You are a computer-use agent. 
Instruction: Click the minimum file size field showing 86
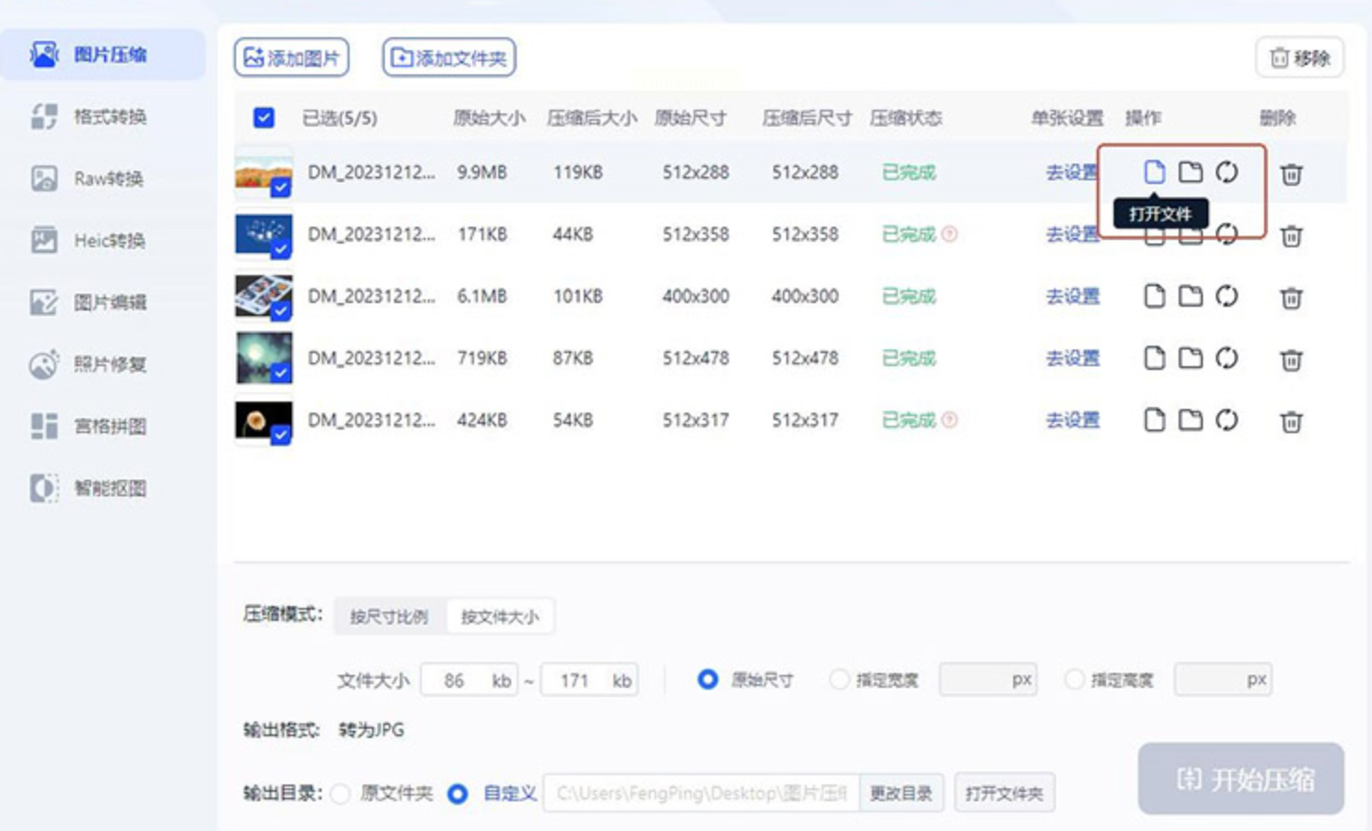[x=455, y=680]
